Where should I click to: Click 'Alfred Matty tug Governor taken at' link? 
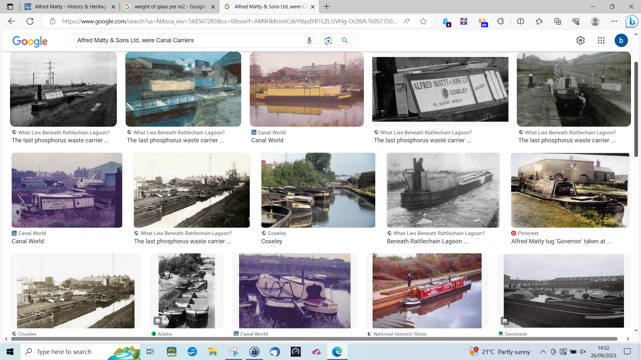(x=561, y=241)
